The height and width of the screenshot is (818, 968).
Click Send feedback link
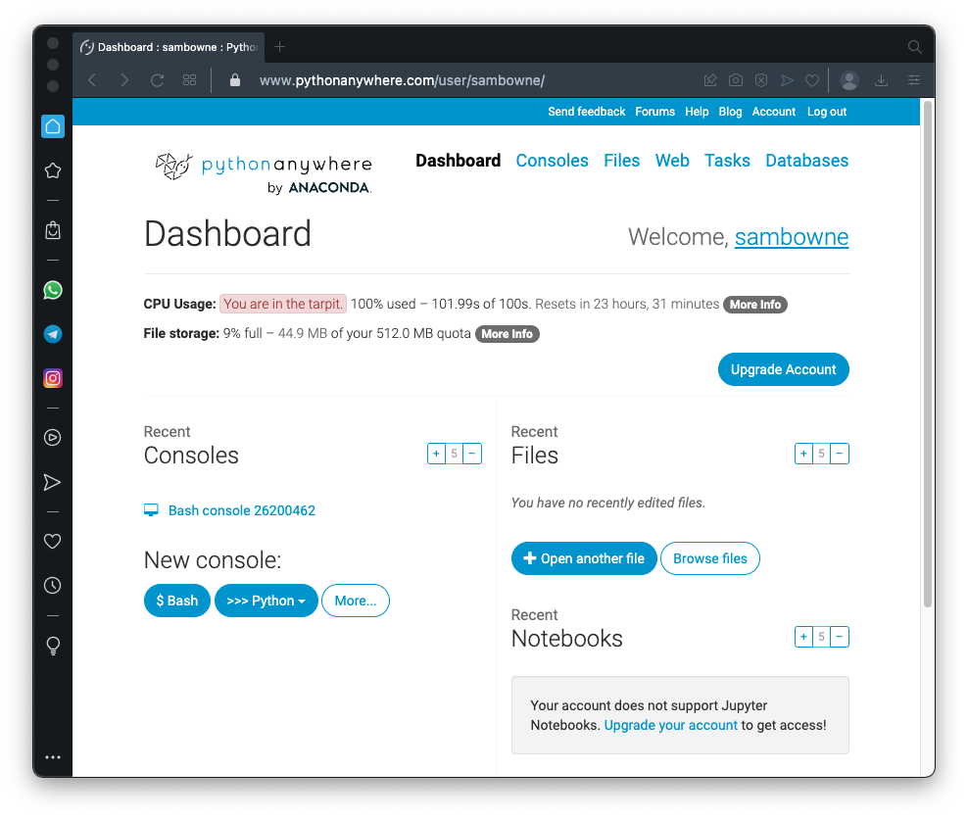click(x=587, y=112)
